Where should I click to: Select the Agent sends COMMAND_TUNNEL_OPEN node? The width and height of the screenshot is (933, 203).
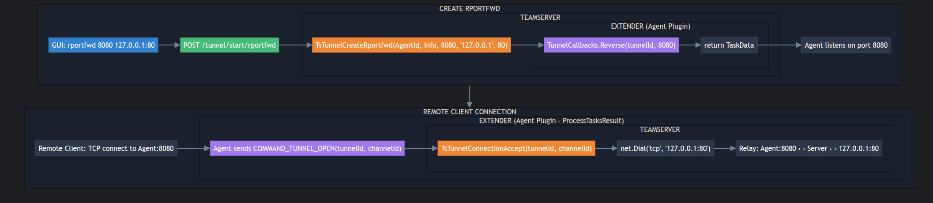(307, 148)
